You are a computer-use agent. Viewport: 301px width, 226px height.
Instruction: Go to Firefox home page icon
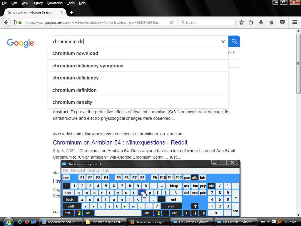(272, 22)
